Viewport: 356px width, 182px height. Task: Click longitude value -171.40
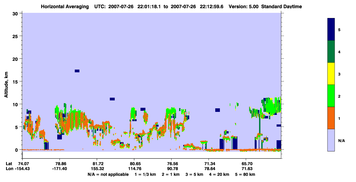click(x=60, y=169)
